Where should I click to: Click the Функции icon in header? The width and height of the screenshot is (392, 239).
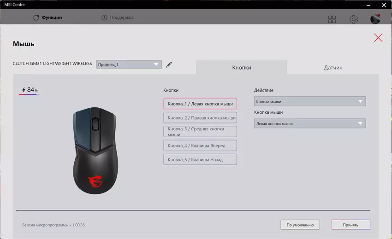pyautogui.click(x=36, y=18)
